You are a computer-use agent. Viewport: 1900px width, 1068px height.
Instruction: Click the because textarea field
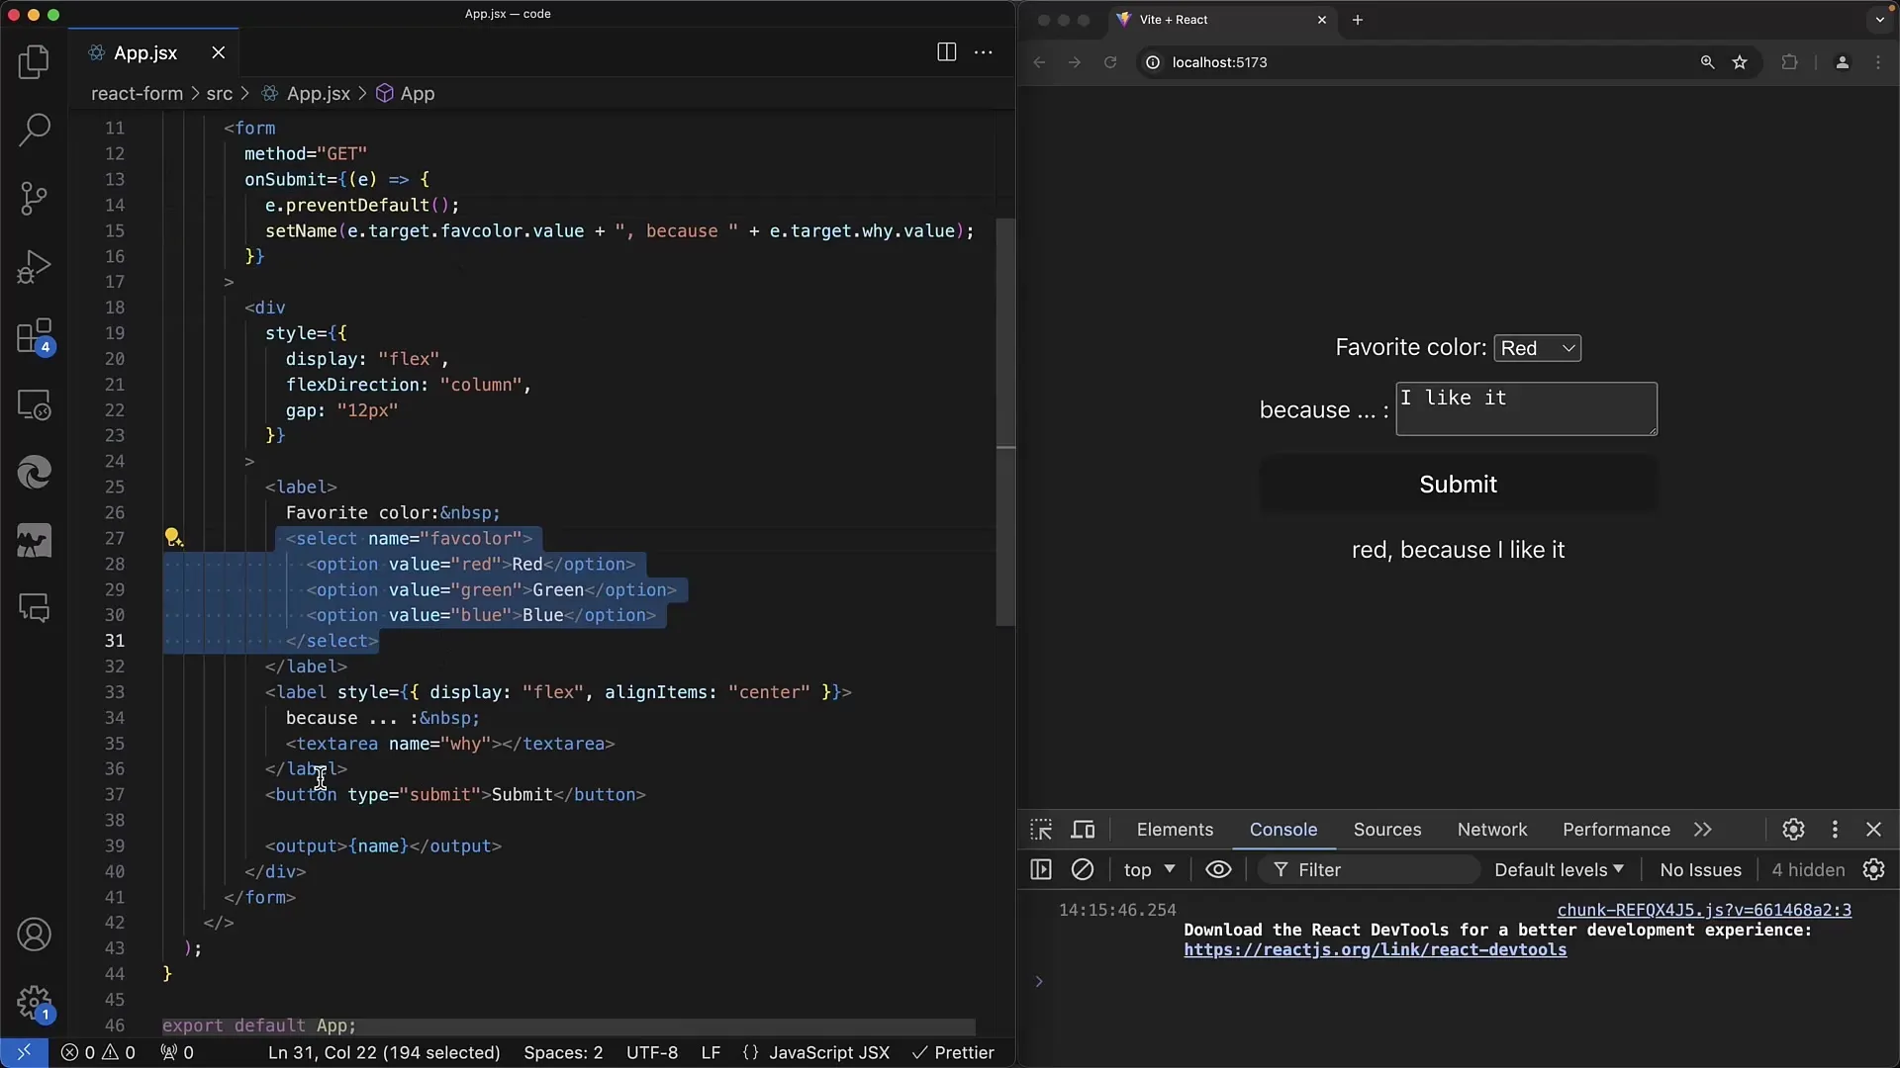point(1526,408)
